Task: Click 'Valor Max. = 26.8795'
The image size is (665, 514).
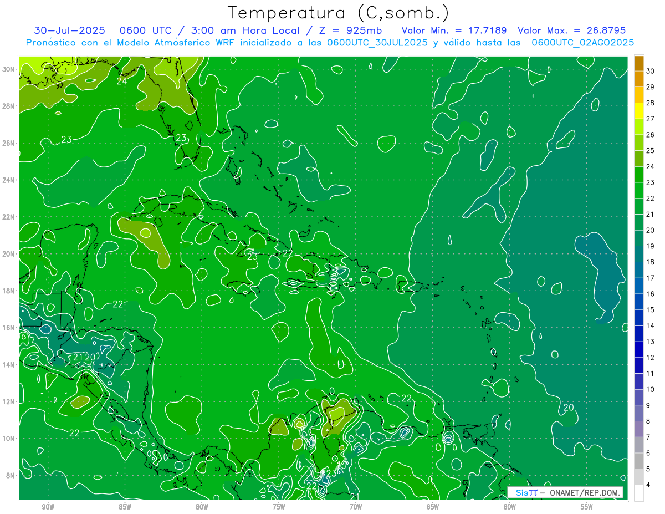Action: tap(572, 30)
